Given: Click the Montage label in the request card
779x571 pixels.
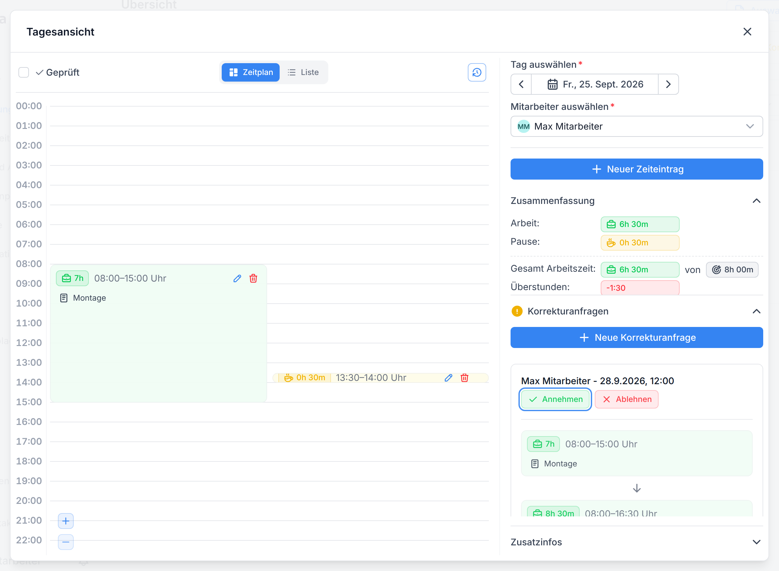Looking at the screenshot, I should coord(560,464).
